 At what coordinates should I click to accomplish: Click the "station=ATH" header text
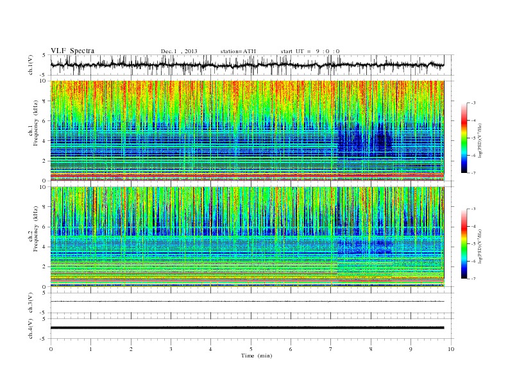pos(238,51)
